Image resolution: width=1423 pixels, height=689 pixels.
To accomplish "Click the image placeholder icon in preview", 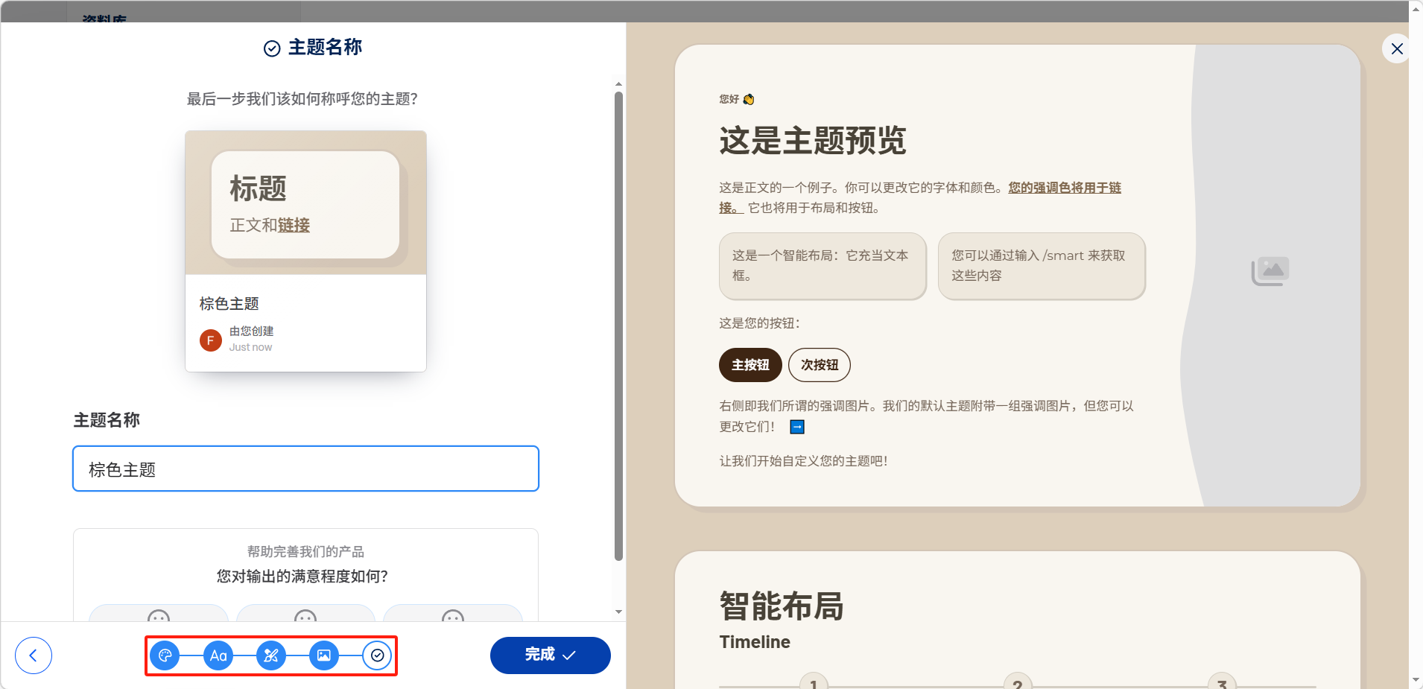I will click(x=1270, y=272).
